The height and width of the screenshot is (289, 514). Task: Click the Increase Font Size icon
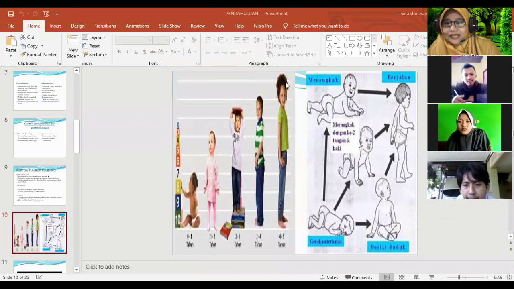174,40
